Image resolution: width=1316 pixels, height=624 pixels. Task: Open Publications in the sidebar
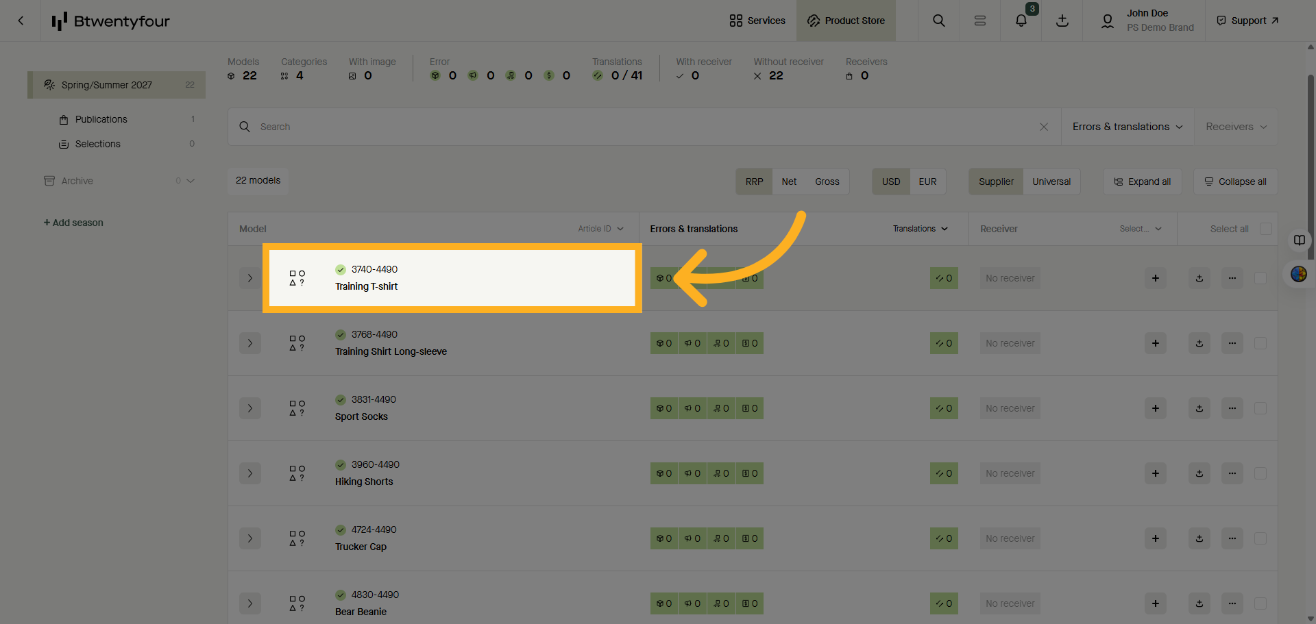pyautogui.click(x=101, y=119)
